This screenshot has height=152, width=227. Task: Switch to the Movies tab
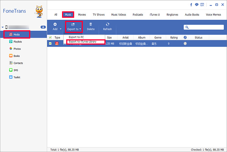tap(82, 15)
